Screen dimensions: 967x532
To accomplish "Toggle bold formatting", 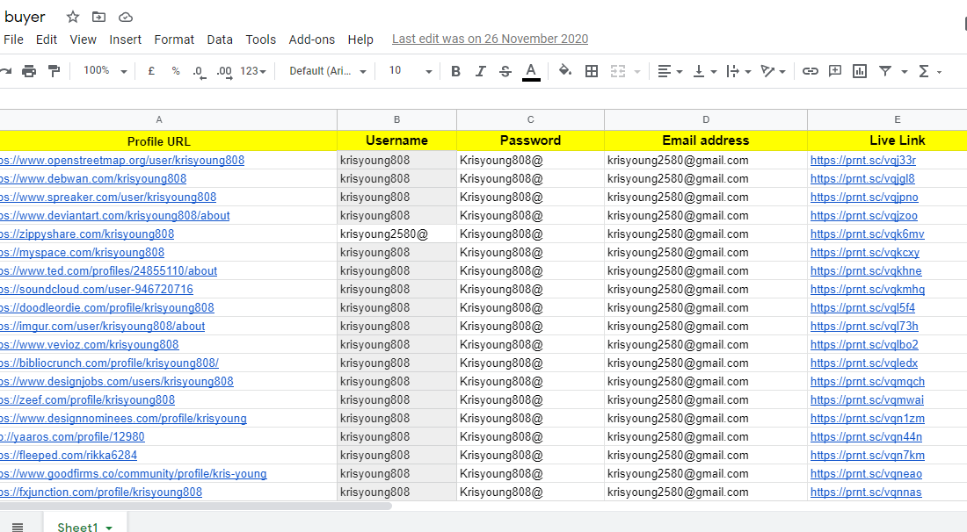I will pos(455,71).
